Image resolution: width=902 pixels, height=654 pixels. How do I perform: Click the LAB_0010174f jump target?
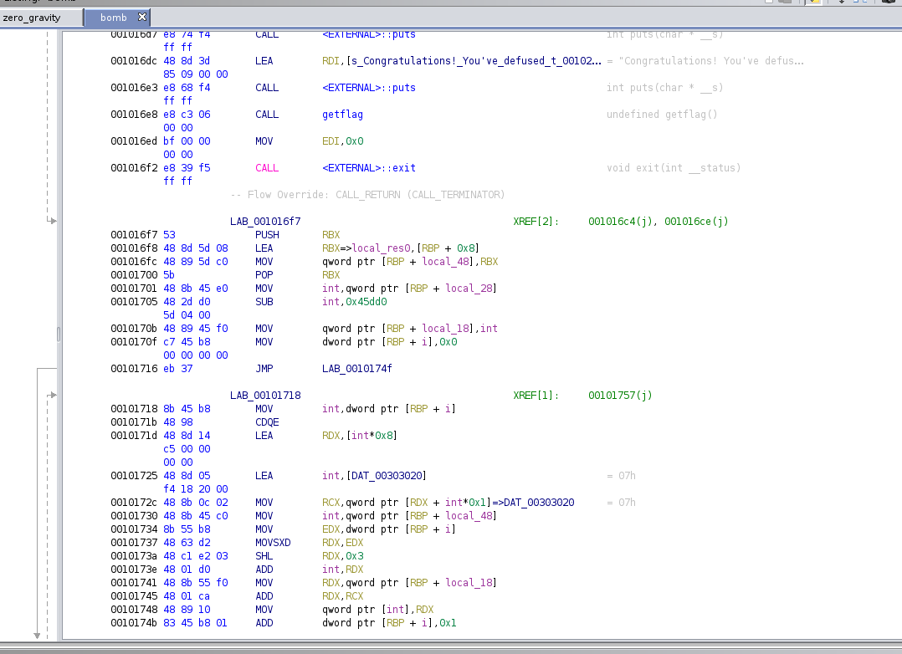click(x=356, y=369)
